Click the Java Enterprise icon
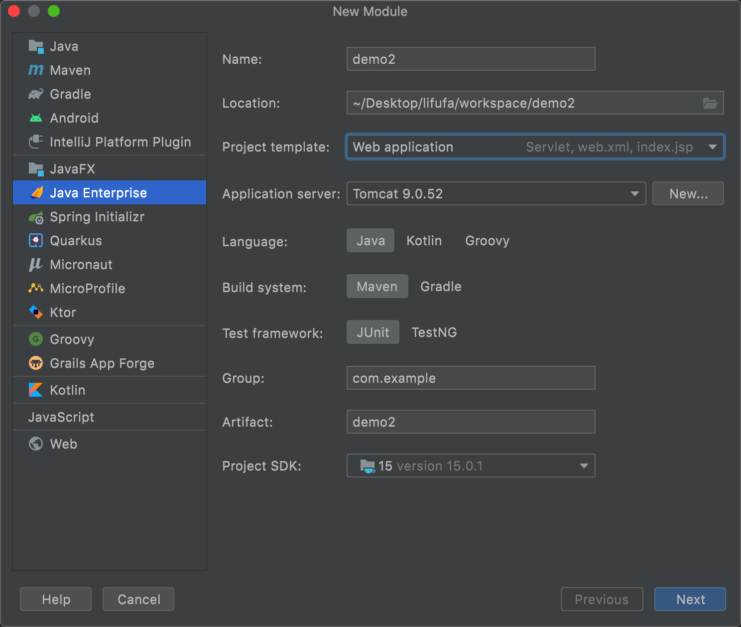Image resolution: width=741 pixels, height=627 pixels. click(x=36, y=193)
